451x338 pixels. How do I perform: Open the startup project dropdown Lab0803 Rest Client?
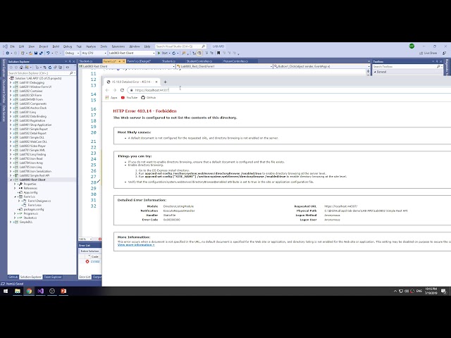click(x=132, y=54)
